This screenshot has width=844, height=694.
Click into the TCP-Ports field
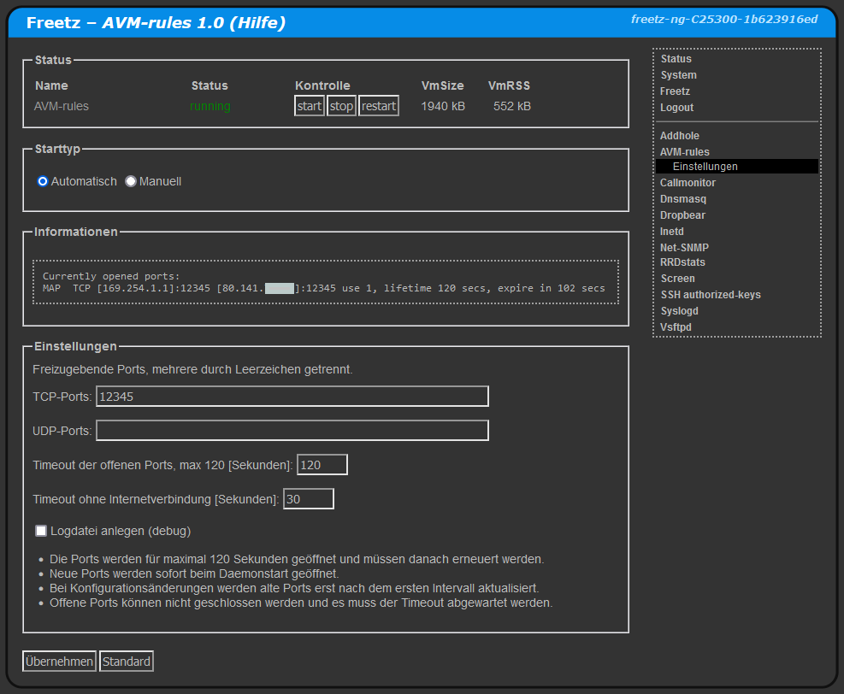click(x=292, y=397)
